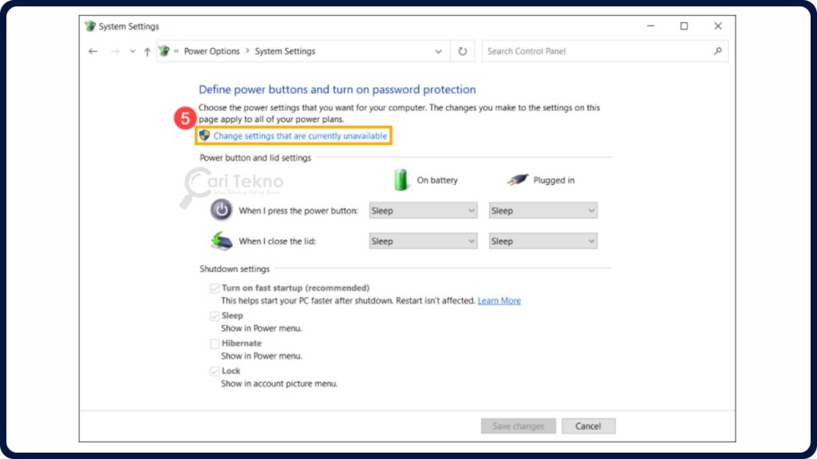
Task: Click the UAC shield icon next to change settings
Action: (205, 135)
